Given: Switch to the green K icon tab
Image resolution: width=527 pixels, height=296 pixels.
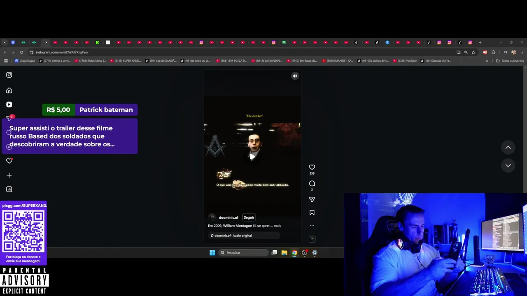Looking at the screenshot, I should (97, 42).
